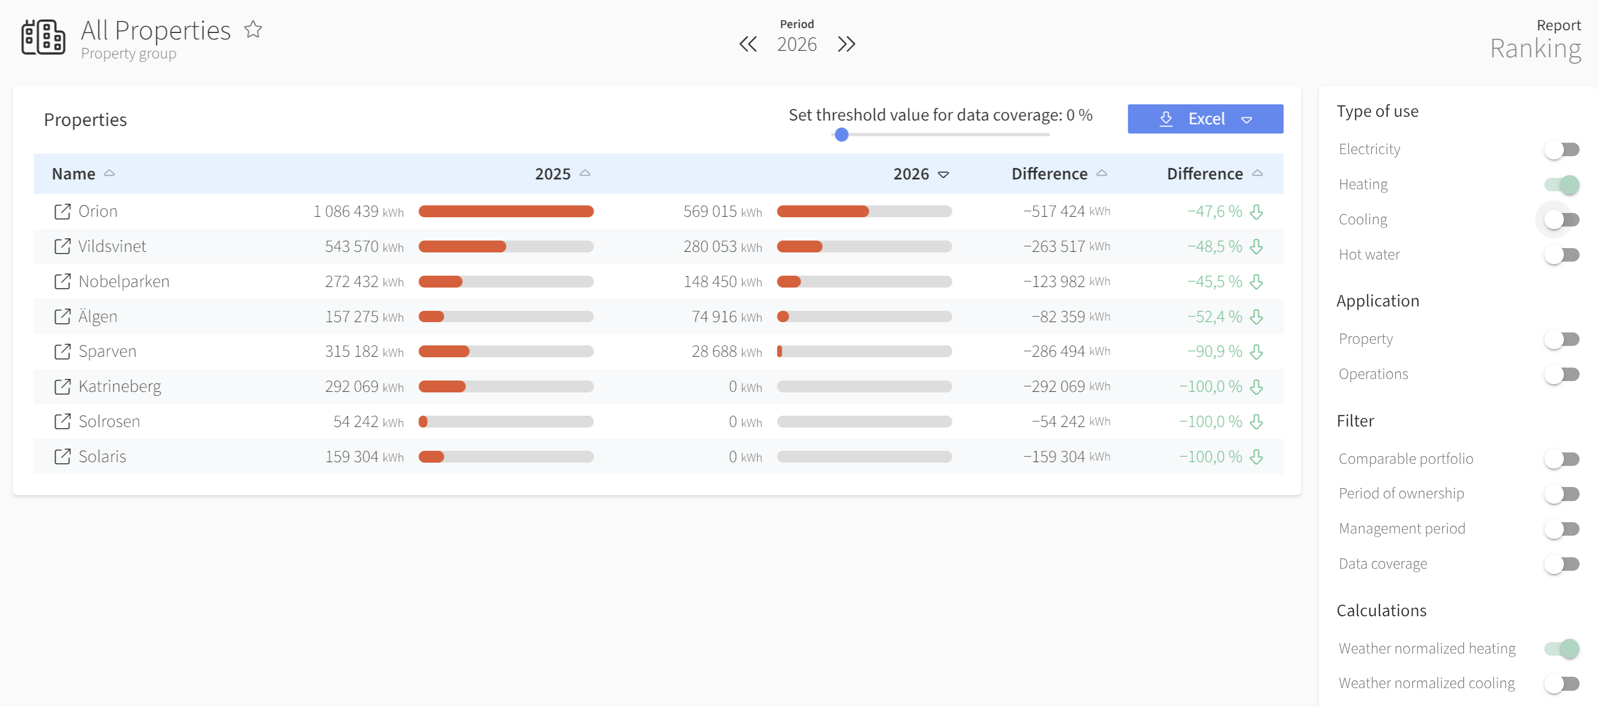Go to the previous period
Screen dimensions: 1599x707
[x=748, y=44]
